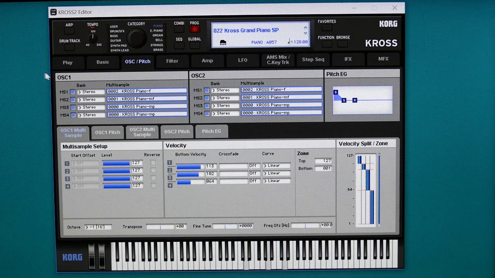The width and height of the screenshot is (495, 278).
Task: Open the Basic tab
Action: point(103,62)
